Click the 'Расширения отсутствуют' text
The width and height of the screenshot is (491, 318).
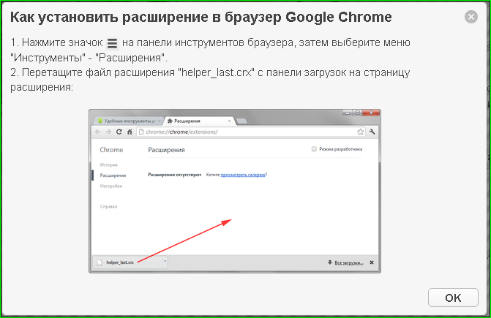tap(174, 175)
